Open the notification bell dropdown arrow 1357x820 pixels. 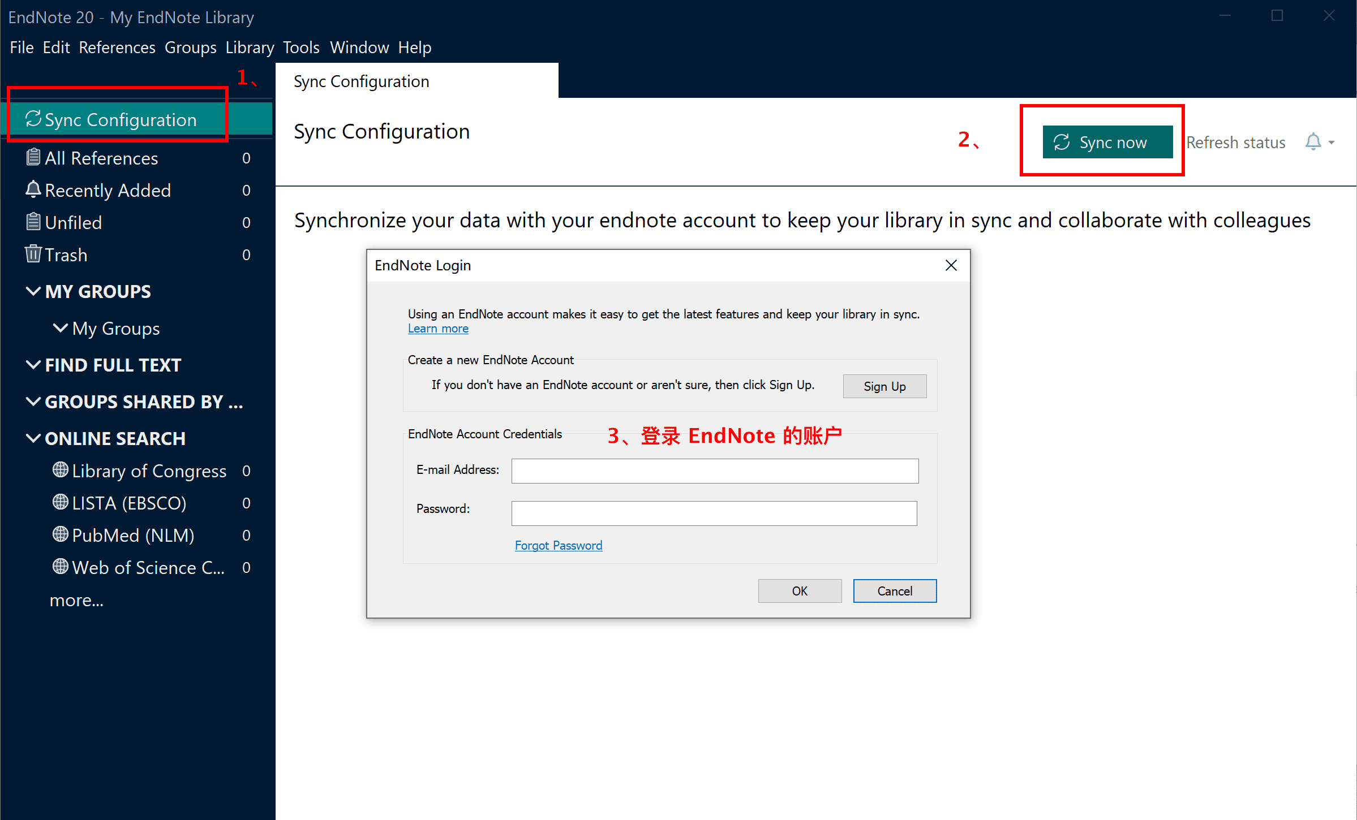pyautogui.click(x=1332, y=143)
